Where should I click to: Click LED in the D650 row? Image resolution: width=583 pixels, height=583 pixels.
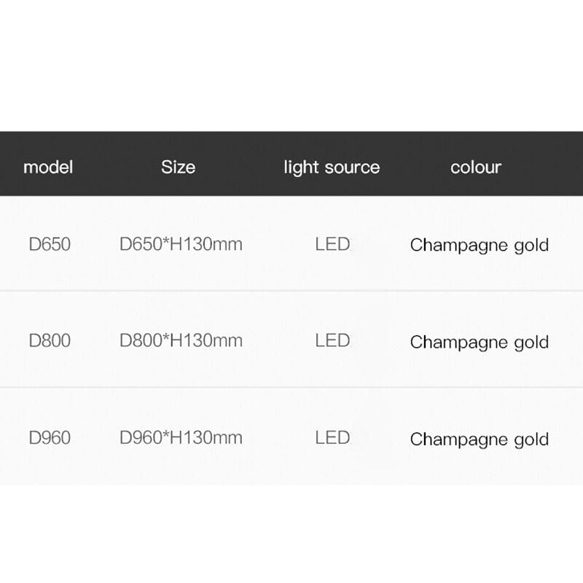(332, 244)
